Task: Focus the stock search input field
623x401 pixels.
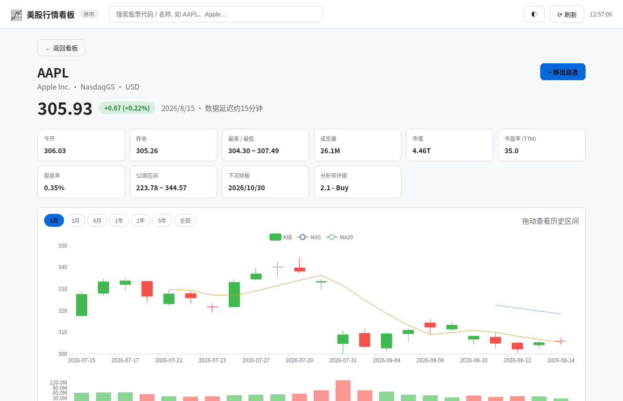Action: [x=216, y=14]
